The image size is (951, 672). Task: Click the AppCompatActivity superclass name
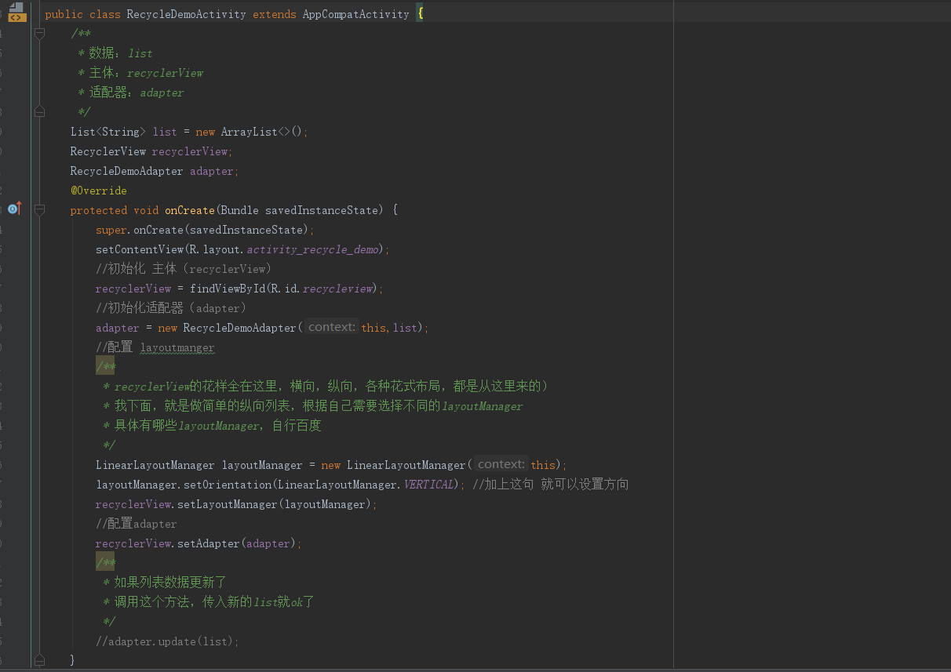tap(355, 14)
